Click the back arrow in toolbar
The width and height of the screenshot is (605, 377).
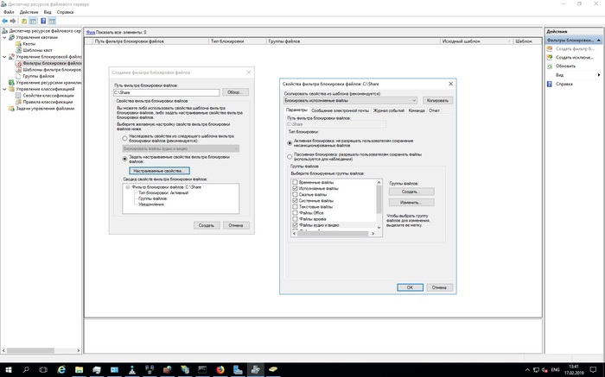6,21
